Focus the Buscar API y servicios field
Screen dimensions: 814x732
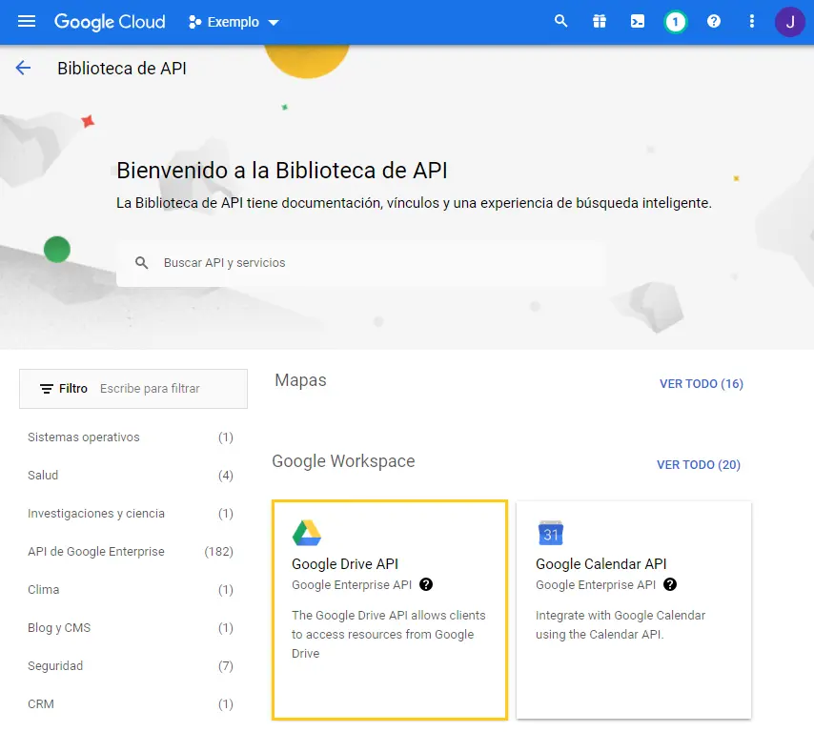[361, 263]
